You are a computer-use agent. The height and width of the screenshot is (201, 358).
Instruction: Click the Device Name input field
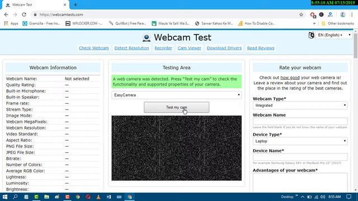tap(300, 157)
